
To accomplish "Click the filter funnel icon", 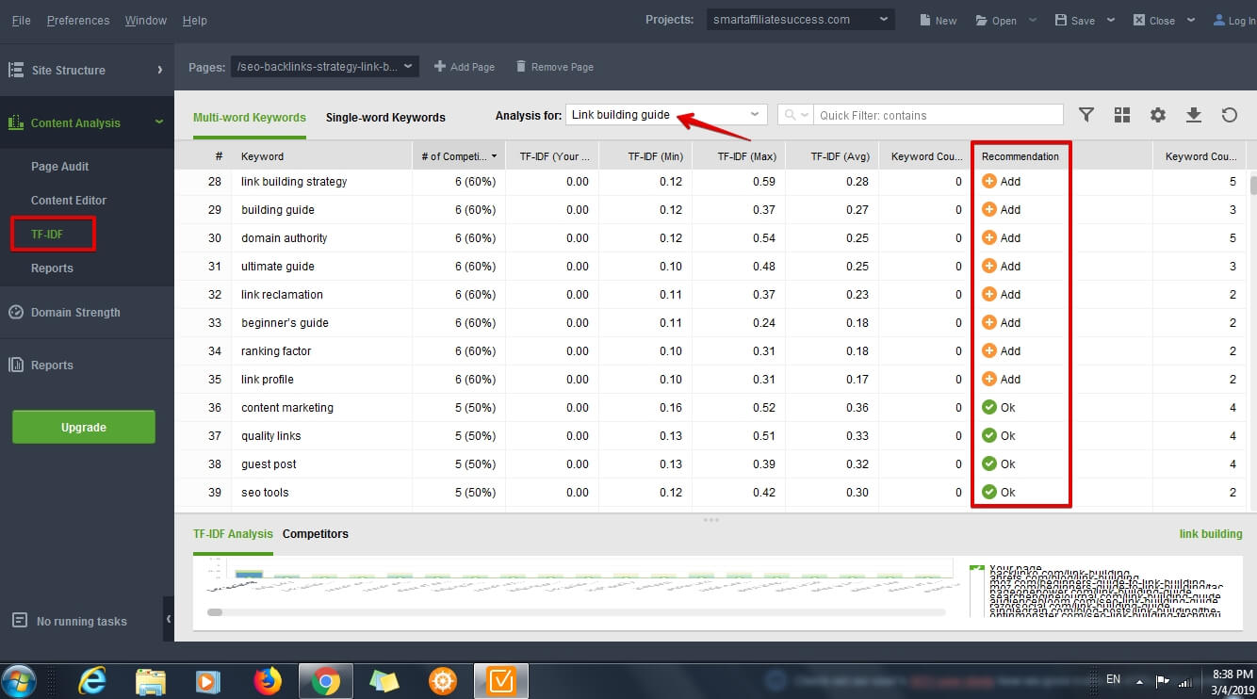I will tap(1086, 115).
